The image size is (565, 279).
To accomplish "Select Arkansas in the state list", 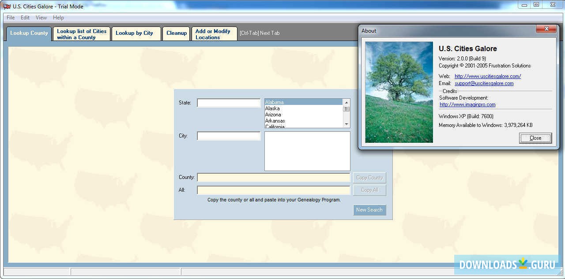I will [304, 121].
